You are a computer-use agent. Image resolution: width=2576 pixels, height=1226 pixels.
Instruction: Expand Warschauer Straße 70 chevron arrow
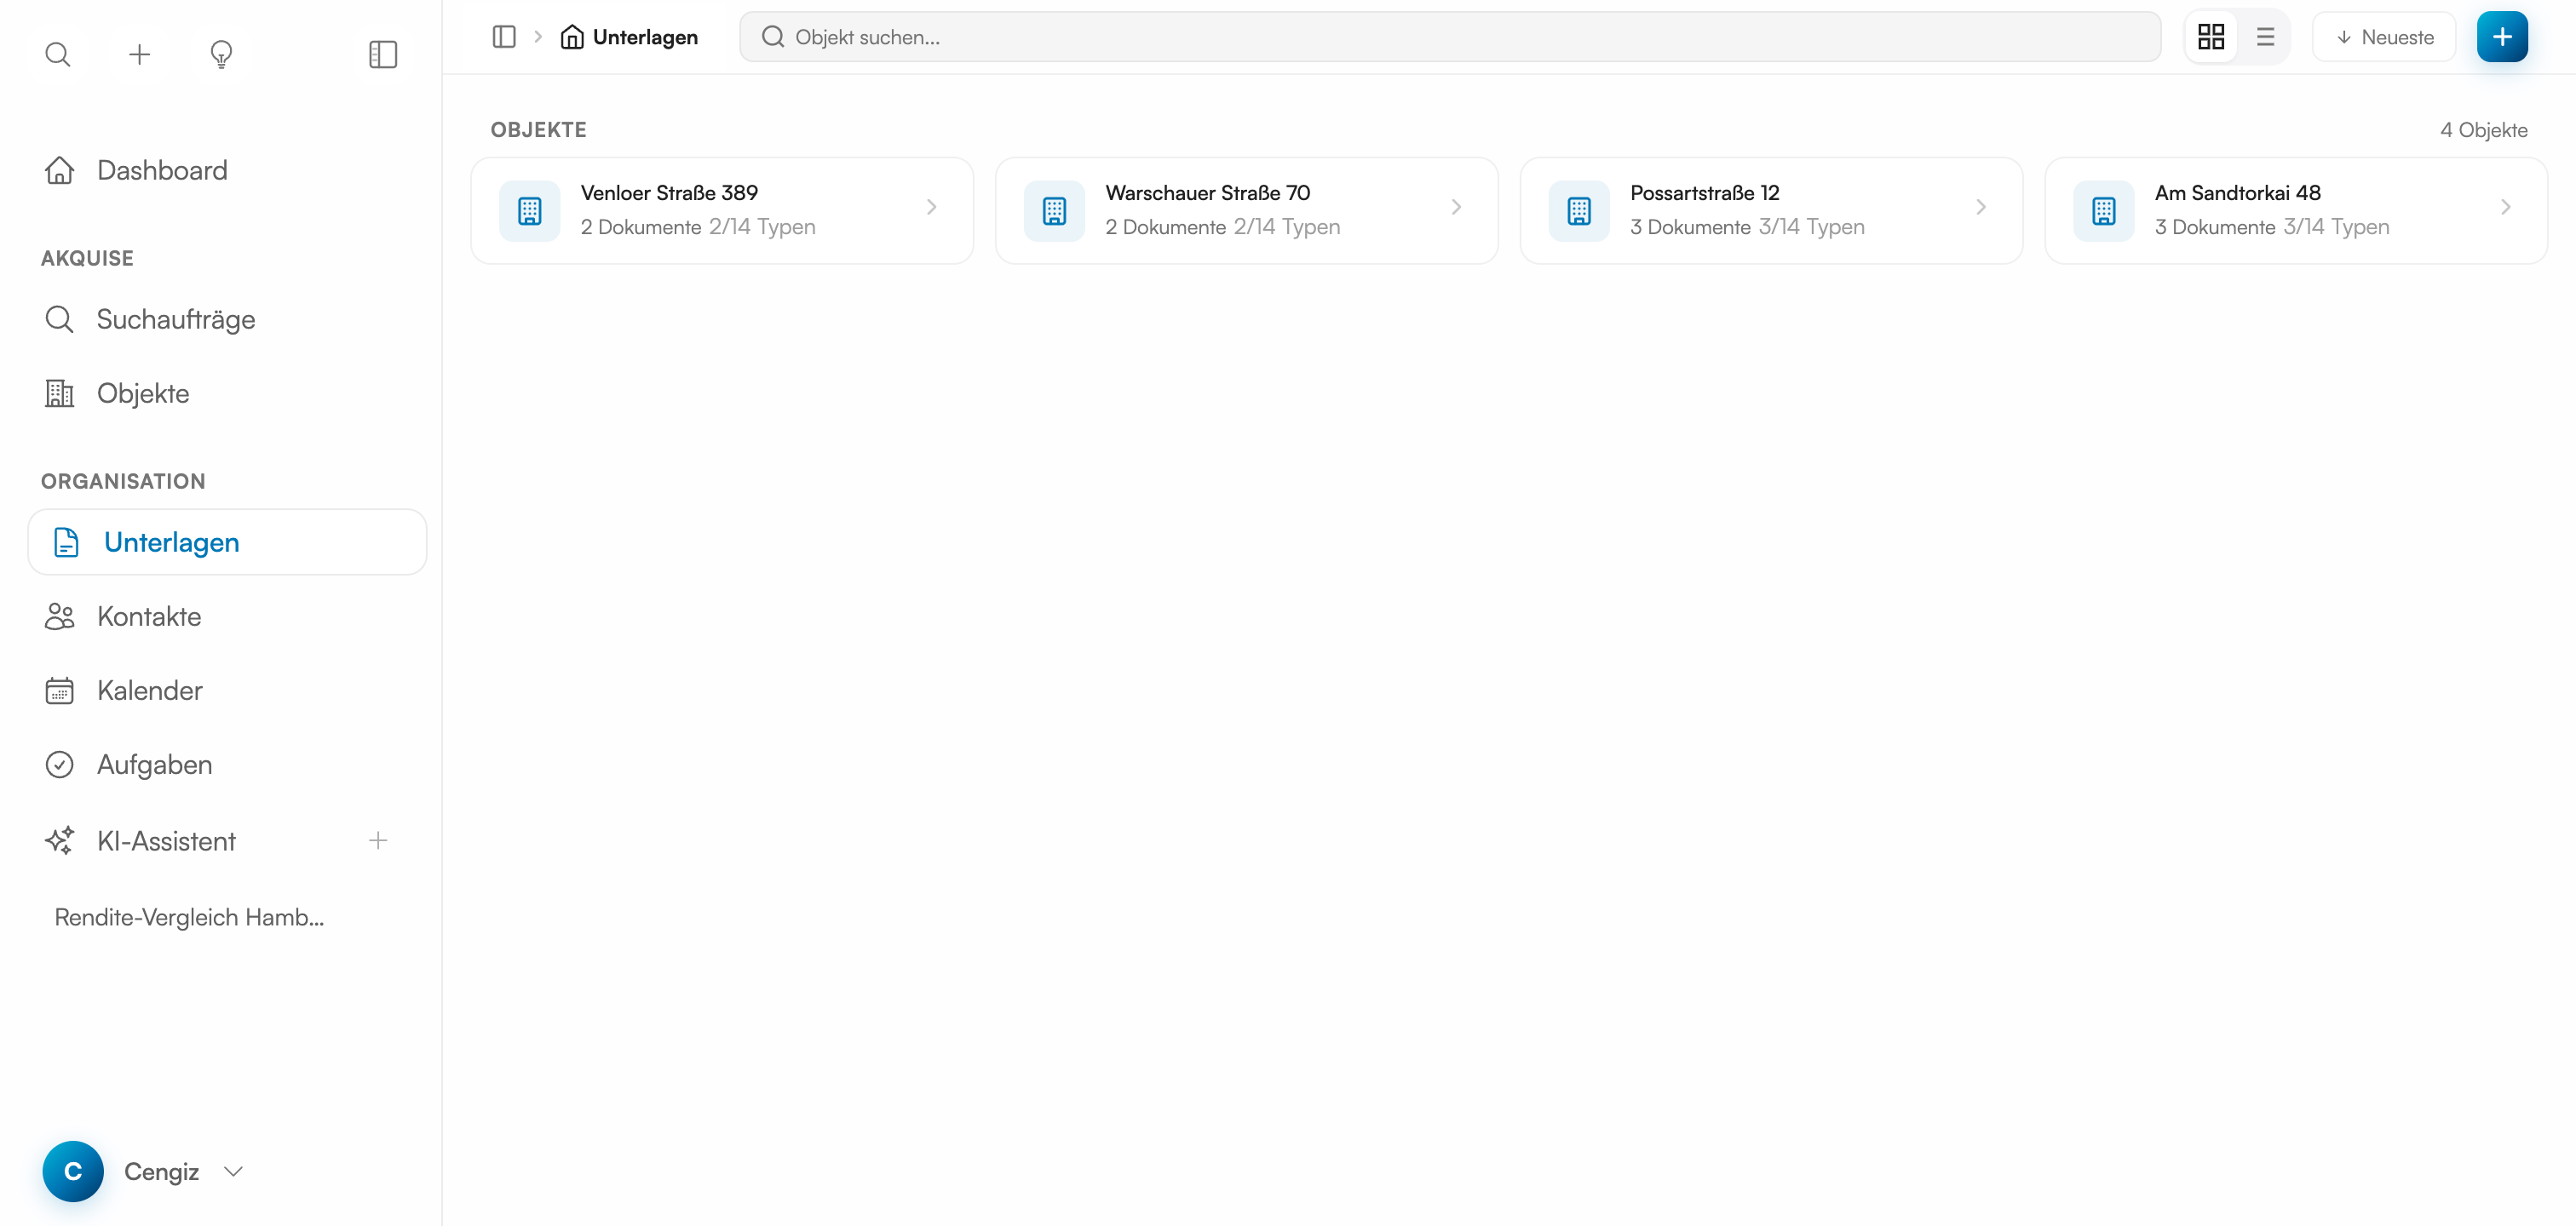(1456, 207)
